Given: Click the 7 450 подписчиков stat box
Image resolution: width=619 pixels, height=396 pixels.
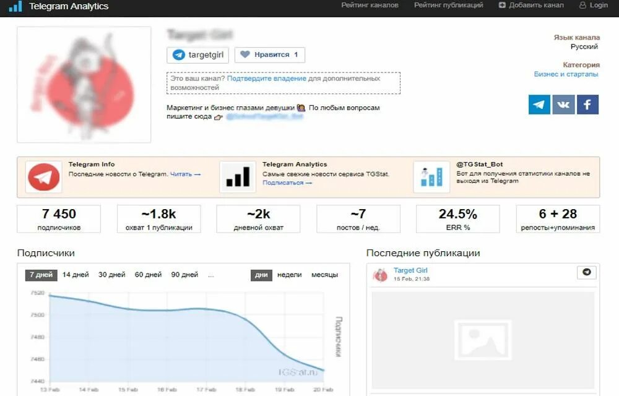Looking at the screenshot, I should (59, 219).
